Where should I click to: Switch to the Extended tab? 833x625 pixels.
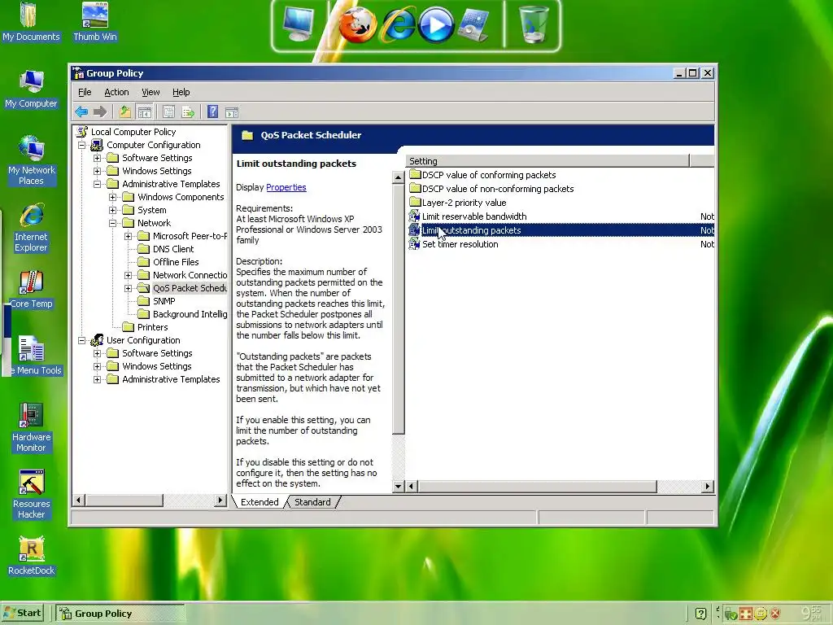[259, 502]
